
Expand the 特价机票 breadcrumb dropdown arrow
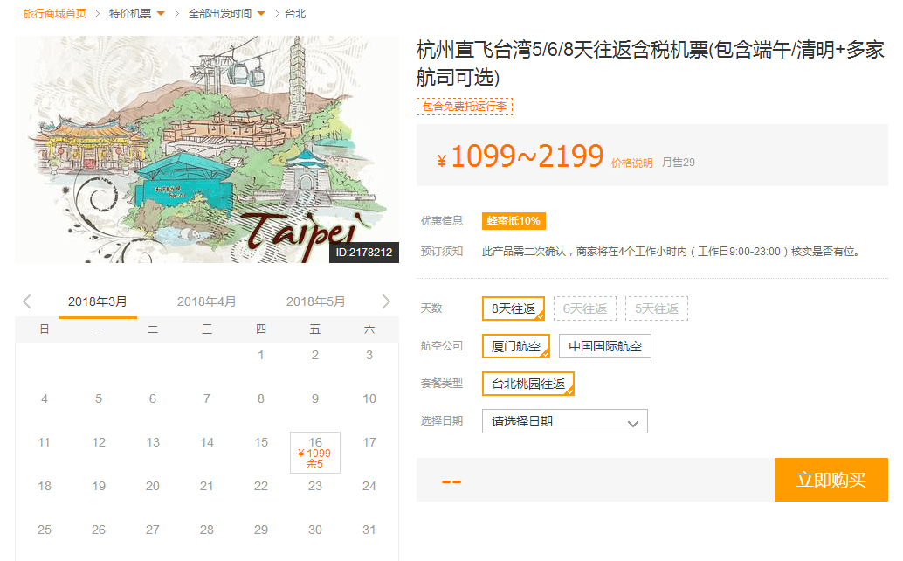coord(161,14)
